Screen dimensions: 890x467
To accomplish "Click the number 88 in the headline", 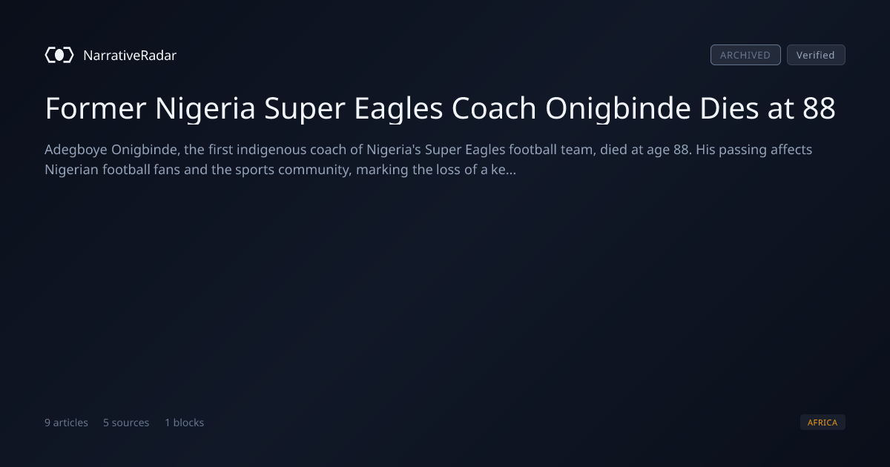I will click(x=820, y=109).
